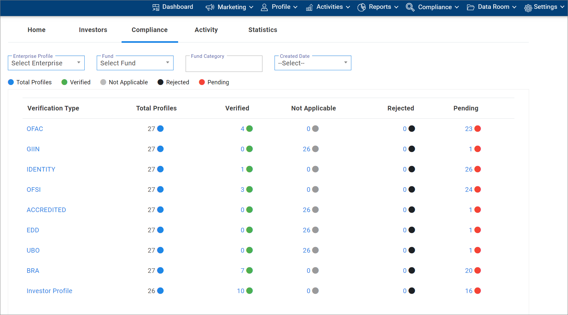Click the gray Not Applicable legend dot
The image size is (568, 315).
tap(103, 82)
